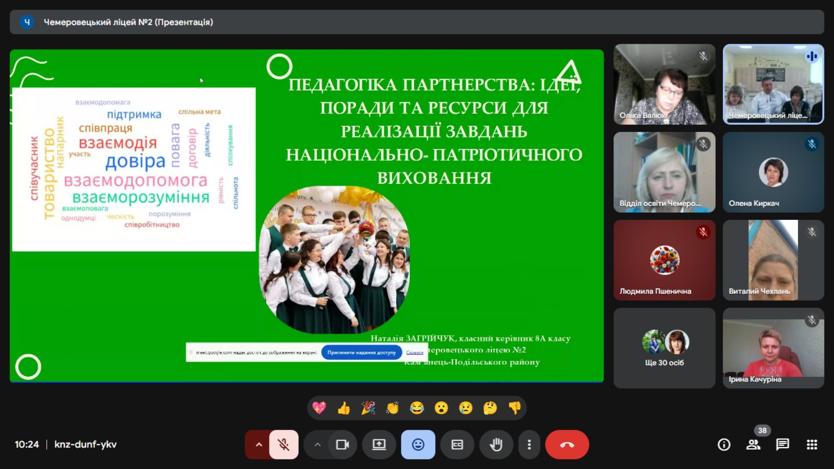Screen dimensions: 834x469
Task: Toggle closed captions
Action: pyautogui.click(x=457, y=445)
